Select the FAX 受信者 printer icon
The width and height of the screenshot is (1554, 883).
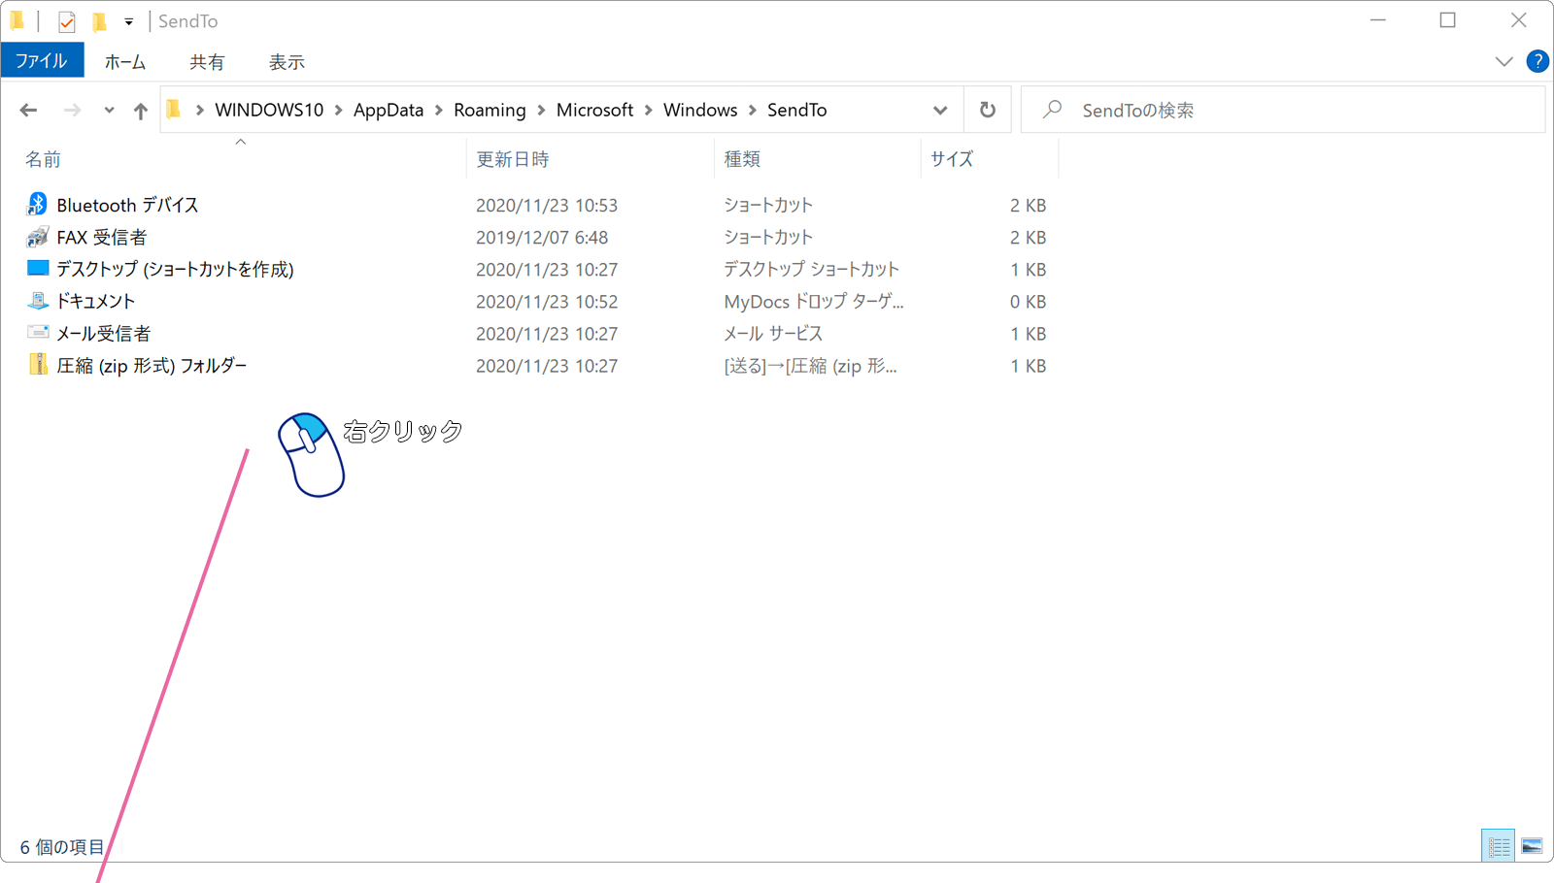[x=37, y=237]
